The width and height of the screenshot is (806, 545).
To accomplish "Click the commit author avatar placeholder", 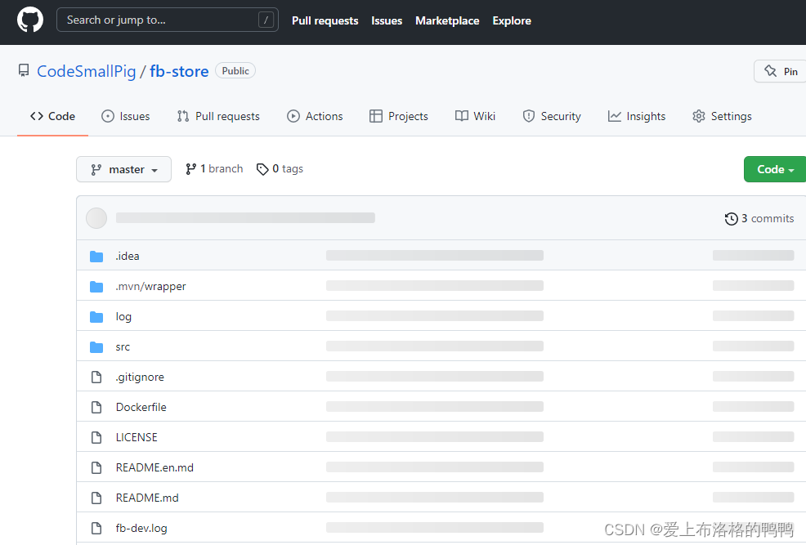I will tap(96, 218).
